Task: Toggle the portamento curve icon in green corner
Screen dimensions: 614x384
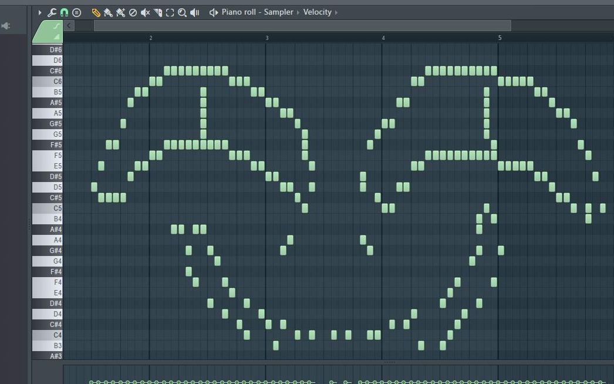Action: click(x=57, y=26)
